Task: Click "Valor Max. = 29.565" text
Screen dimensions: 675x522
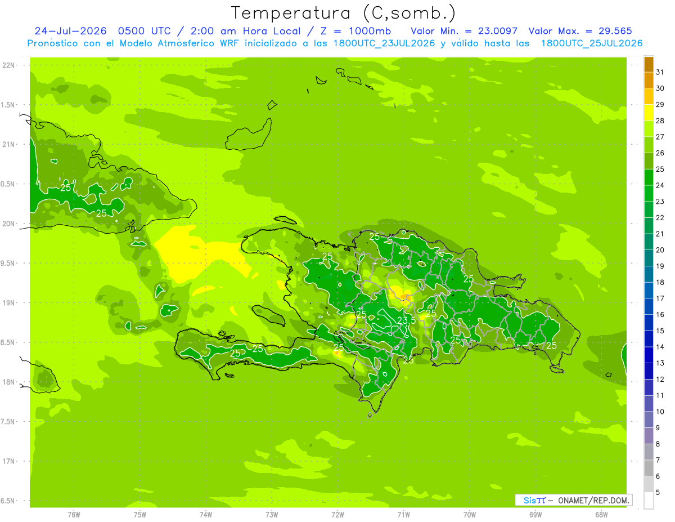Action: 580,31
